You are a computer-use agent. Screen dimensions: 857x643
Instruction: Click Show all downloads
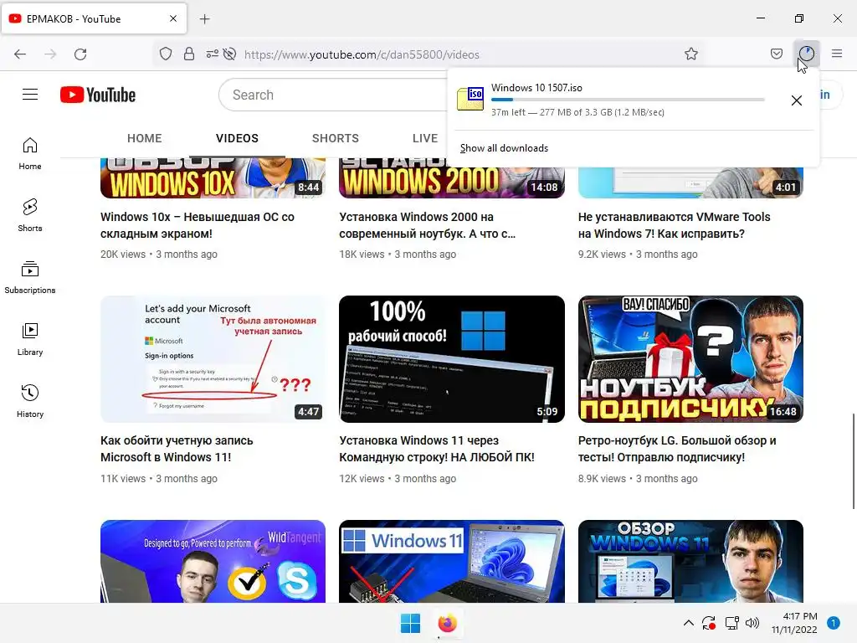(504, 148)
